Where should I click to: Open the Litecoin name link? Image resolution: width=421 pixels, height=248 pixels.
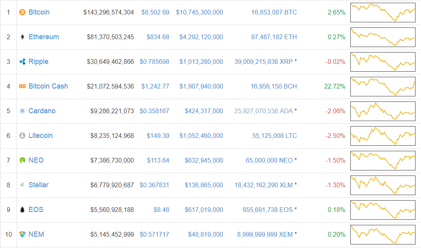40,136
